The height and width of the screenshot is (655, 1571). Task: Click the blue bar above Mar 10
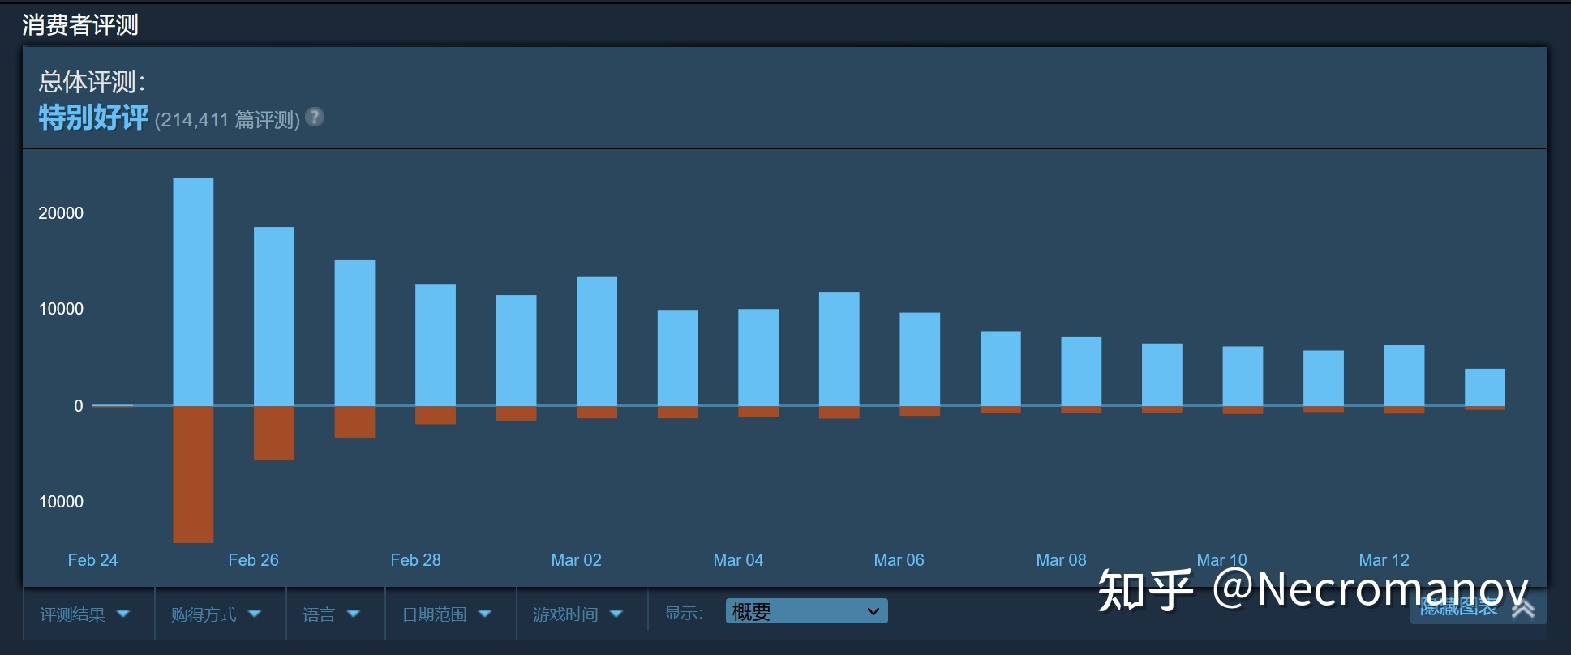1243,376
